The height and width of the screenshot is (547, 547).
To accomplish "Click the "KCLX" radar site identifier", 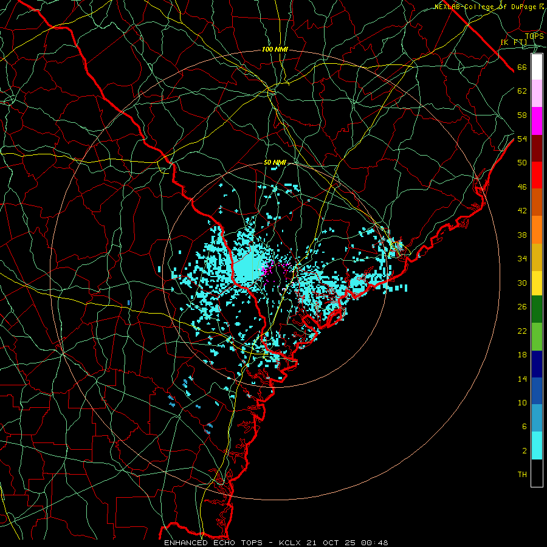I will tap(291, 543).
